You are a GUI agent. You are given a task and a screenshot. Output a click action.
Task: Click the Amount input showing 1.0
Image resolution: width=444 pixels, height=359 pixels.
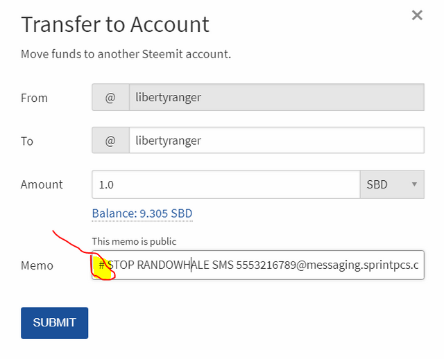click(x=225, y=185)
